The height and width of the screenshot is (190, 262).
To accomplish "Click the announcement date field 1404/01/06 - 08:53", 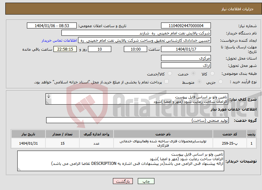I will coord(52,25).
